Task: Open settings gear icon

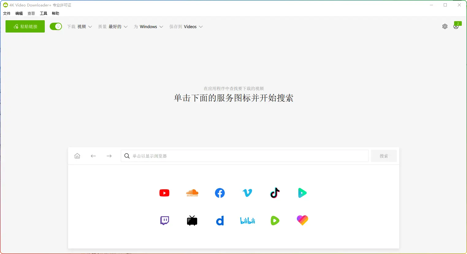Action: pyautogui.click(x=445, y=27)
